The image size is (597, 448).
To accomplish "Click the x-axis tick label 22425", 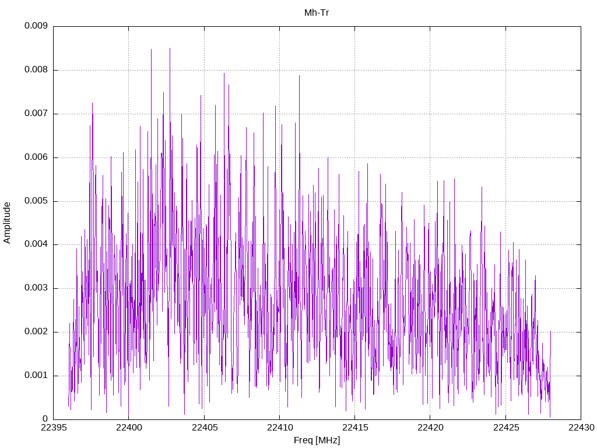I will pyautogui.click(x=506, y=428).
